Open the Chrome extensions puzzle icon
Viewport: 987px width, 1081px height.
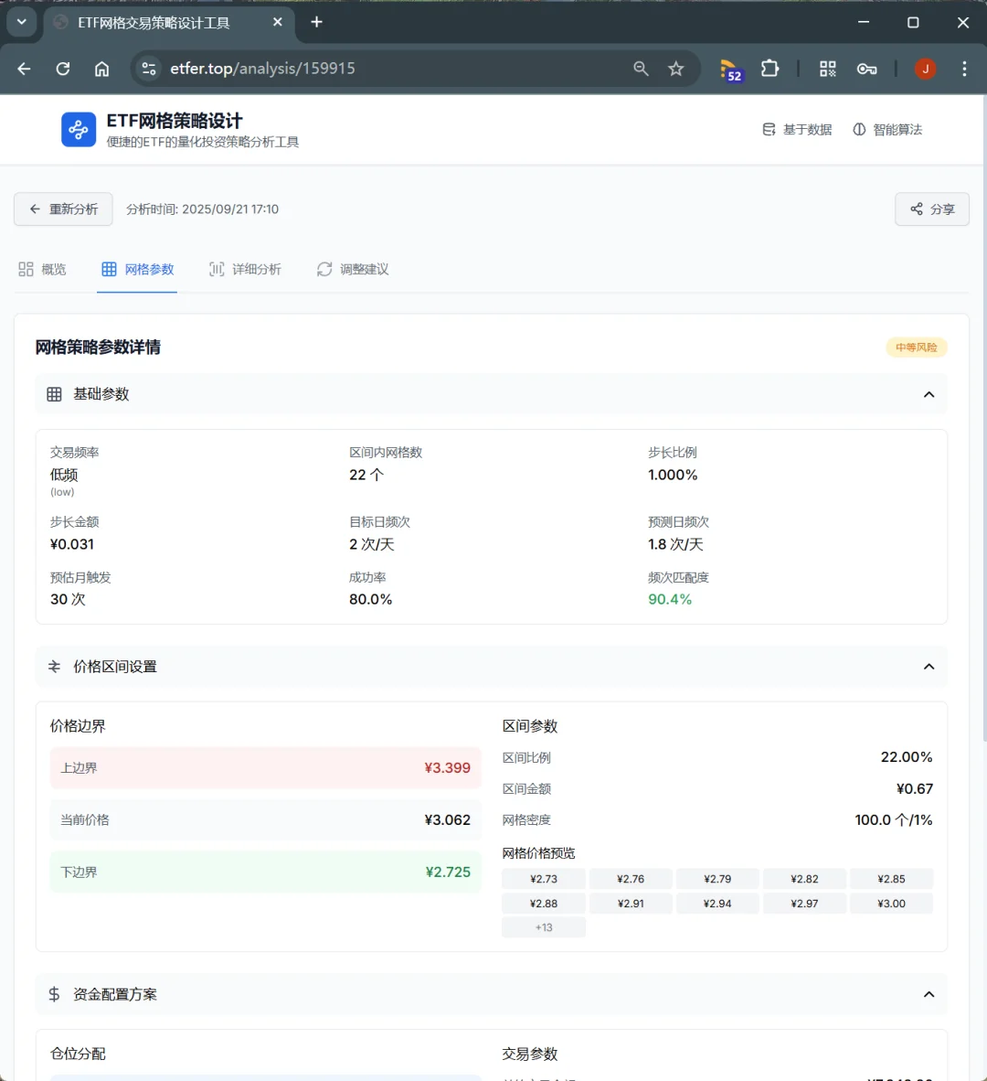click(x=770, y=69)
